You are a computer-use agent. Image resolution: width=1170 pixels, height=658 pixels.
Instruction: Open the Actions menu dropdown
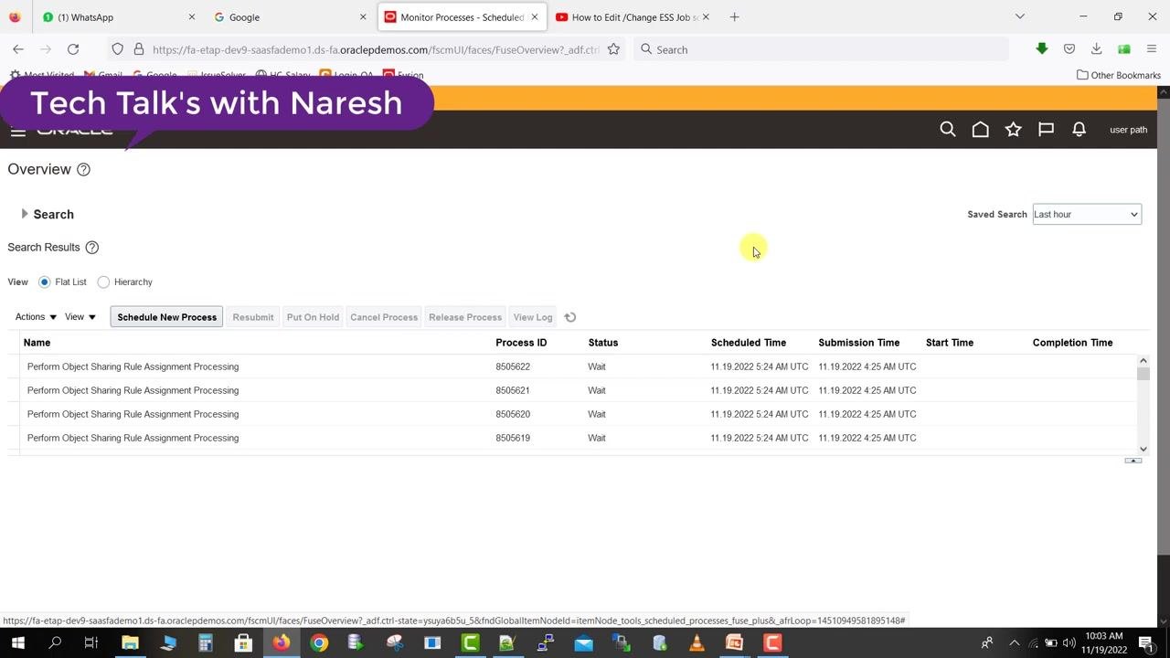(x=36, y=317)
